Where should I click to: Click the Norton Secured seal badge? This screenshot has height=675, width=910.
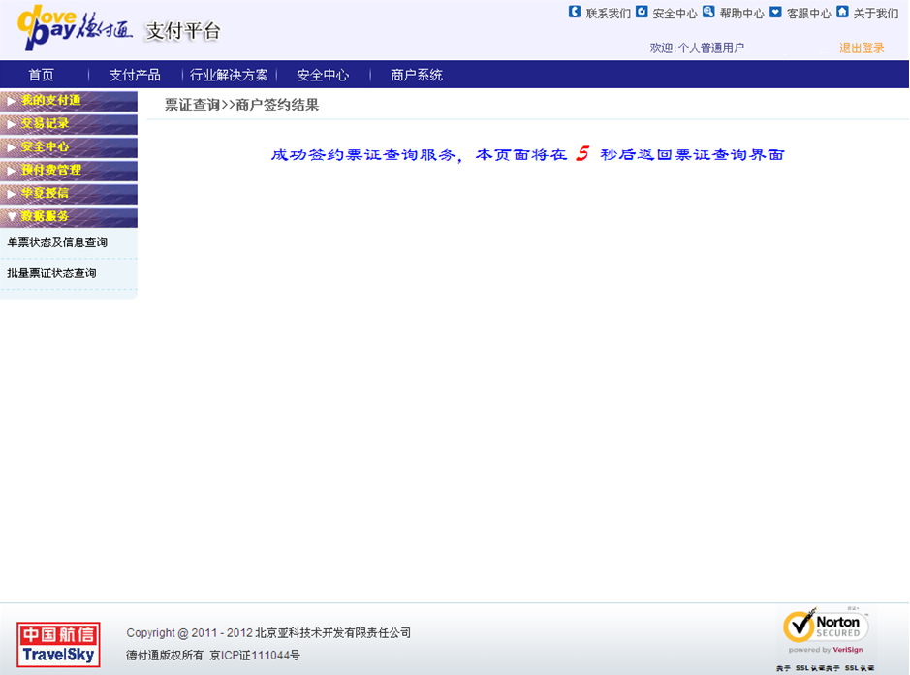click(x=823, y=630)
